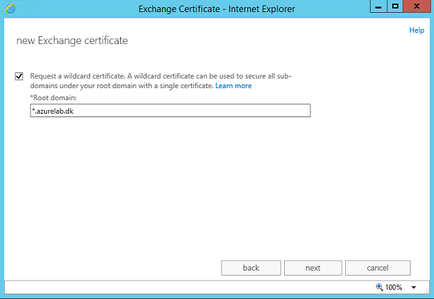434x299 pixels.
Task: Maximize the Exchange Certificate window
Action: pos(395,6)
